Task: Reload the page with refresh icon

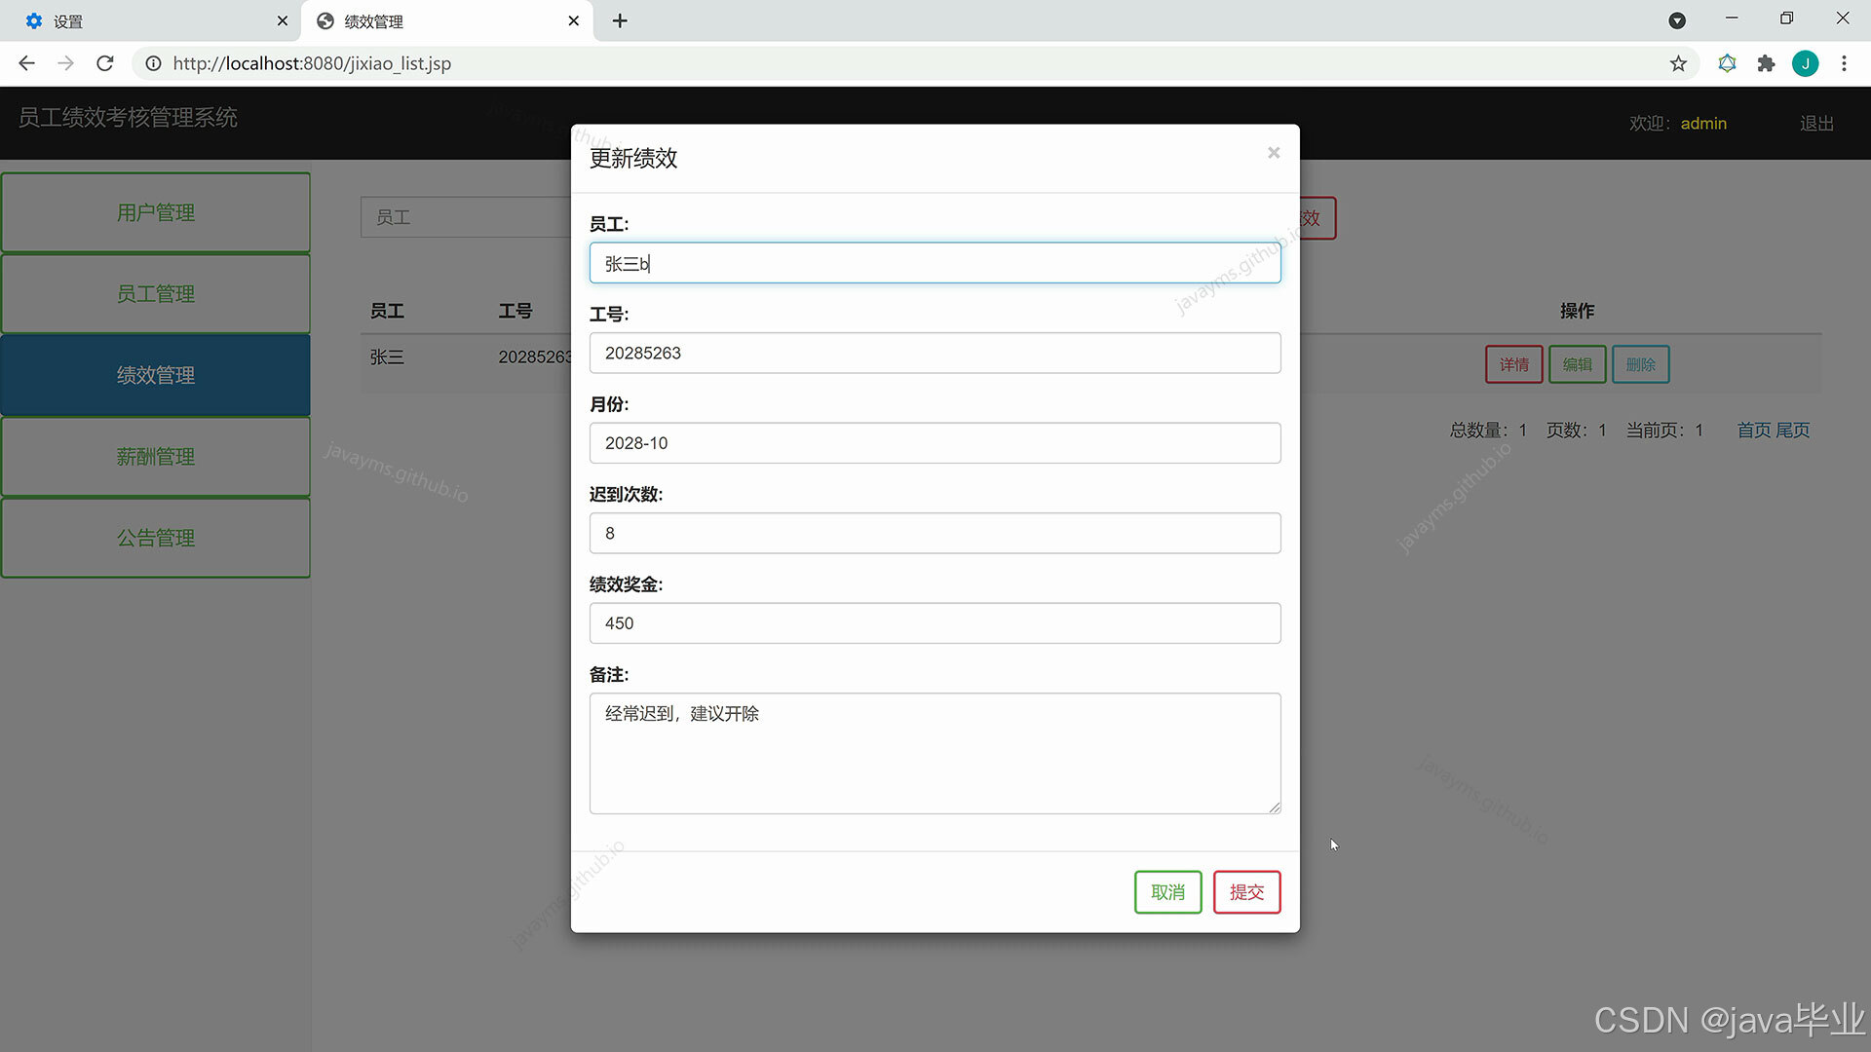Action: 105,63
